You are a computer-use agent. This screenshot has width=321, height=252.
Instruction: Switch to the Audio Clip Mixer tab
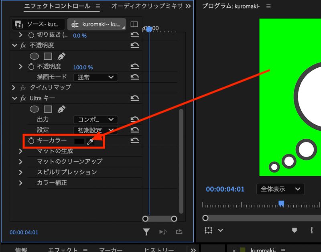pos(146,6)
